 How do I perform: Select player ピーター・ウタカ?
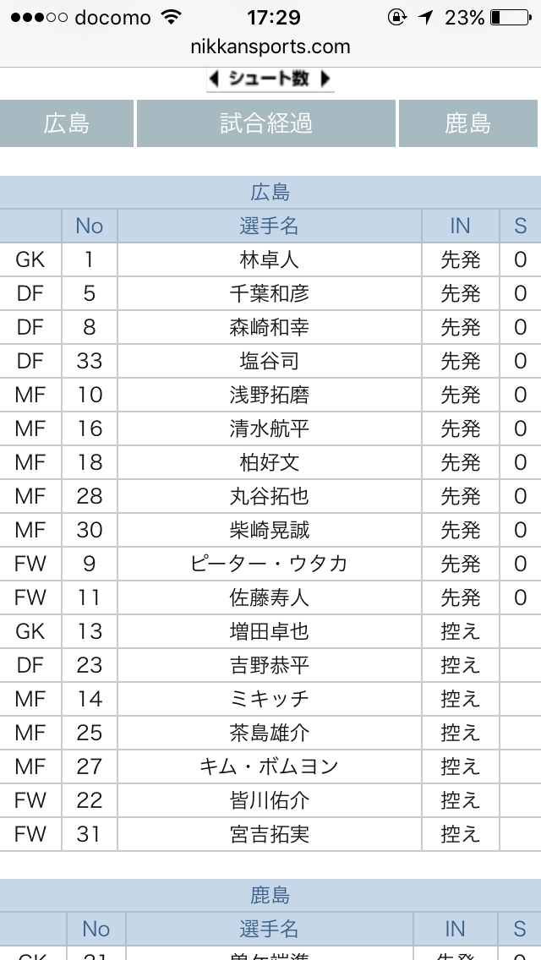pyautogui.click(x=270, y=564)
